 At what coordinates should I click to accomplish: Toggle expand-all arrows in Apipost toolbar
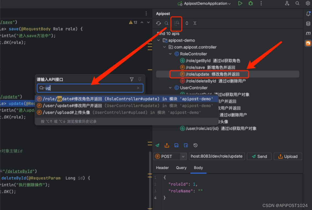tap(186, 23)
